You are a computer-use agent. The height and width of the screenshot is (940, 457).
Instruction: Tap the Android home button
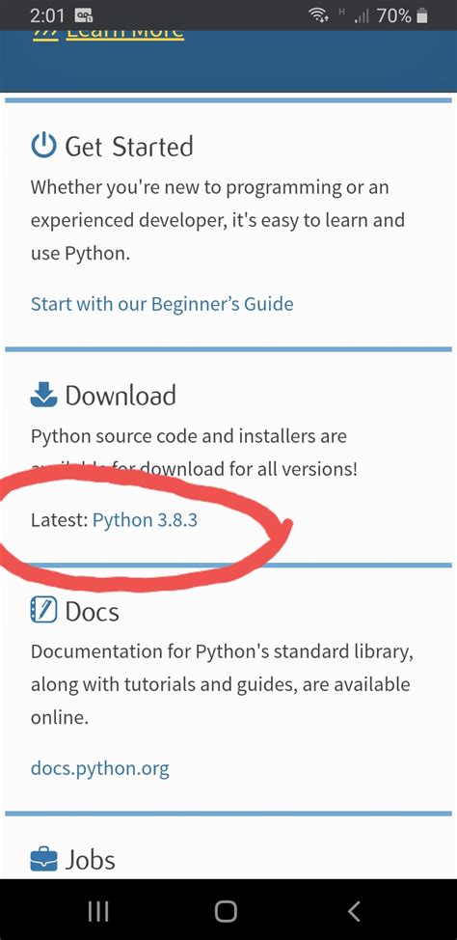coord(226,911)
